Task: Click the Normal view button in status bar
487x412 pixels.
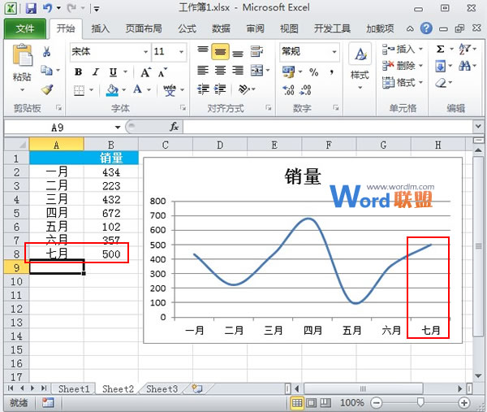Action: pyautogui.click(x=297, y=403)
